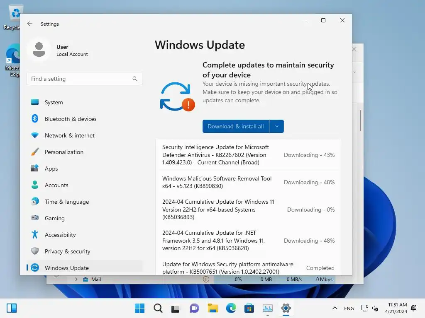Switch to Task Manager on taskbar
The width and height of the screenshot is (425, 318).
pos(268,308)
